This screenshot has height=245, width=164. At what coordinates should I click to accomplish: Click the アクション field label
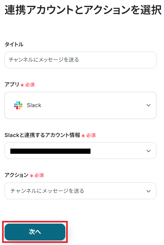(16, 175)
